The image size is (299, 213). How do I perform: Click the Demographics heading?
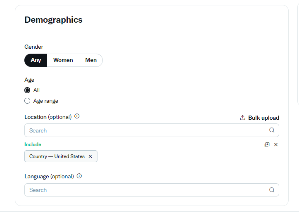tap(53, 20)
